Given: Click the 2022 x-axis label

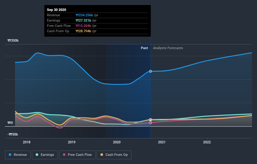Looking at the screenshot, I should tap(207, 142).
